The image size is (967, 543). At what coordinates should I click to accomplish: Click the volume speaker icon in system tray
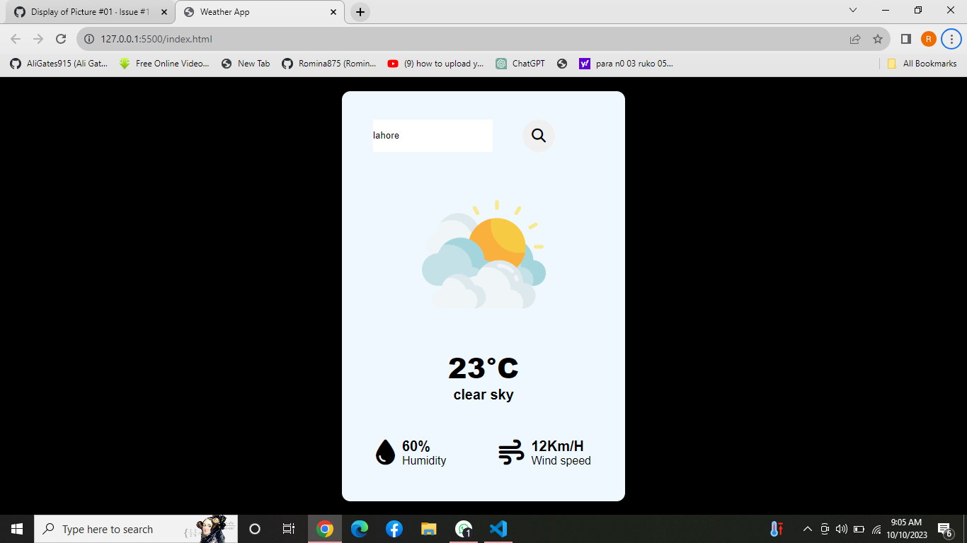pos(841,528)
